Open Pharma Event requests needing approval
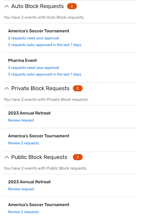 coord(34,68)
